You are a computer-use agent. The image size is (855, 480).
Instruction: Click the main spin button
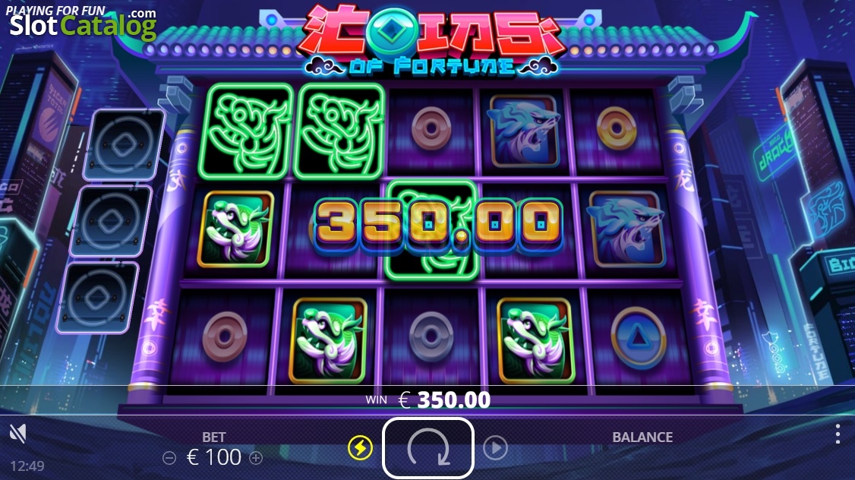pyautogui.click(x=428, y=448)
